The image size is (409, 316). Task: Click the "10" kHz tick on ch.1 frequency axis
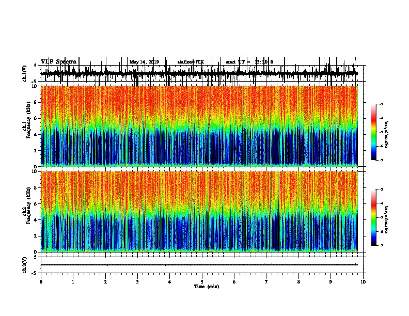[35, 87]
